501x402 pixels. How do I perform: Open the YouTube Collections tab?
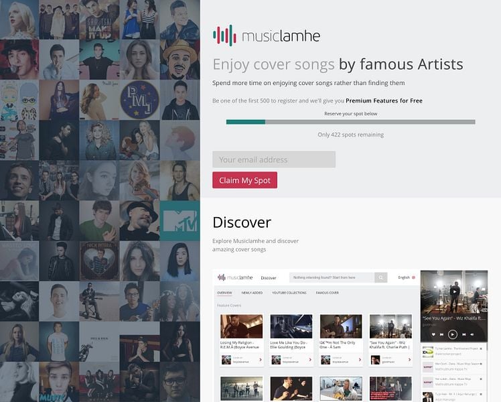[x=289, y=293]
